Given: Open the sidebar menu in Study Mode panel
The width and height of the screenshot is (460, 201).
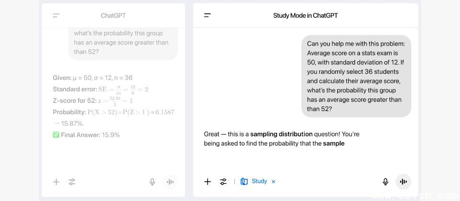Looking at the screenshot, I should pos(207,16).
